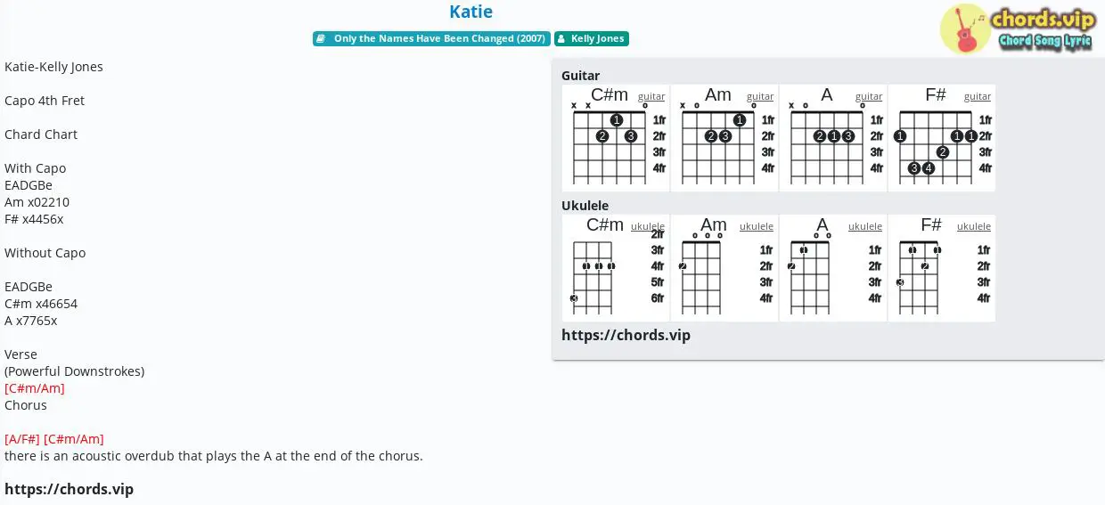Open the F# guitar chord diagram
This screenshot has height=505, width=1105.
click(942, 138)
